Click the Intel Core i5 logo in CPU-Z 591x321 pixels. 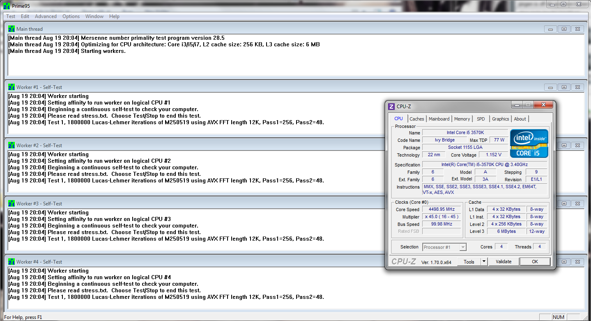pos(529,143)
